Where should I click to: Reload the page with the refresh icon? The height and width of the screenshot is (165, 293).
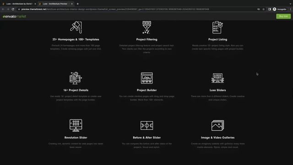13,9
